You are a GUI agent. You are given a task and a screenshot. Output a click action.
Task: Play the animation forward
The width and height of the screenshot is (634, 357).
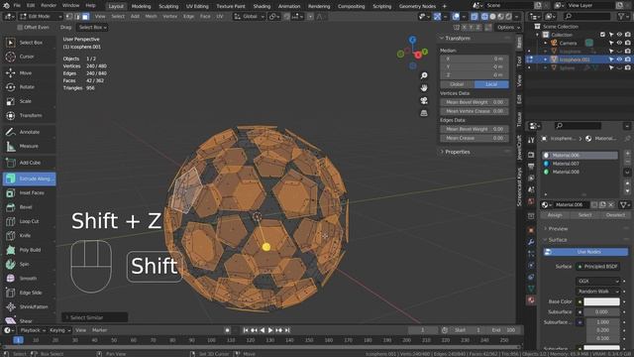tap(270, 330)
